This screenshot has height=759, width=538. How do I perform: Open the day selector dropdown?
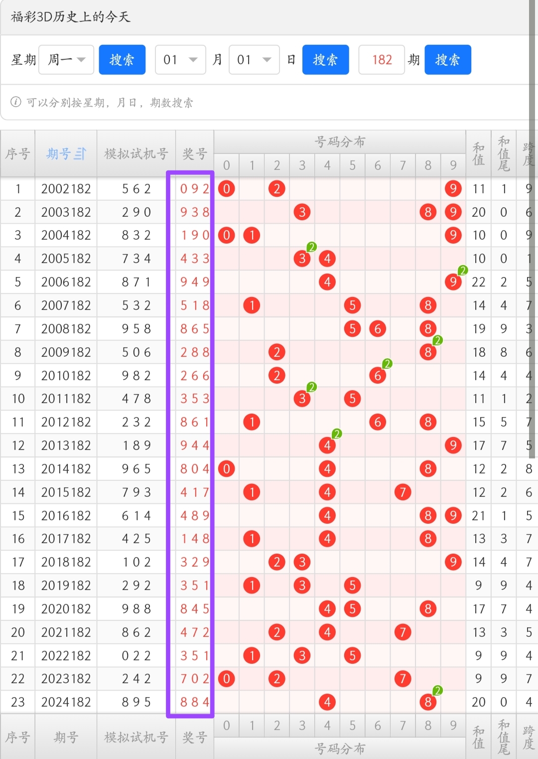(x=254, y=59)
